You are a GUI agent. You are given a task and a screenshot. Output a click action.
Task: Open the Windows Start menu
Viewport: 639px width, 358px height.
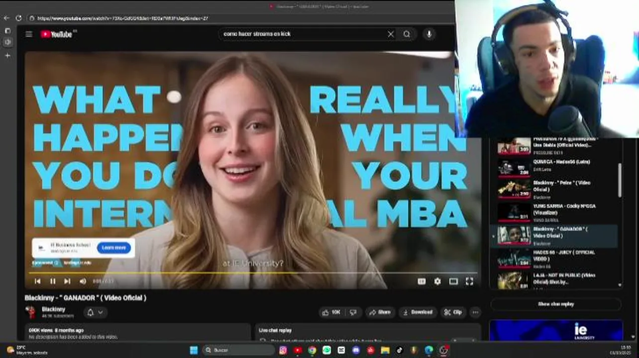194,351
